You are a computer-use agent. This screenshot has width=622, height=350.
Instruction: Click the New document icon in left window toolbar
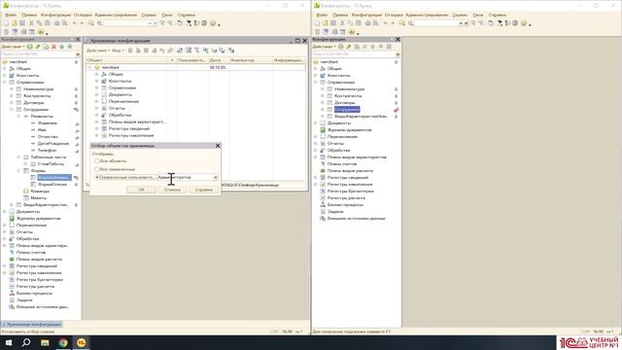click(6, 23)
